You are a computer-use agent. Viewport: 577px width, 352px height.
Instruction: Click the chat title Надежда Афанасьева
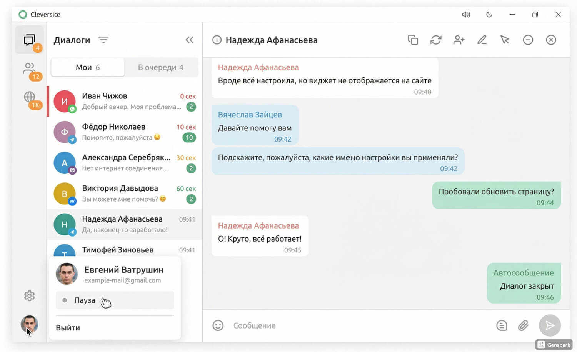tap(271, 40)
